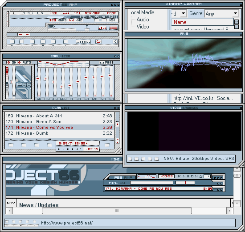This screenshot has width=245, height=232.
Task: Sort by Name column header in Library
Action: point(203,22)
